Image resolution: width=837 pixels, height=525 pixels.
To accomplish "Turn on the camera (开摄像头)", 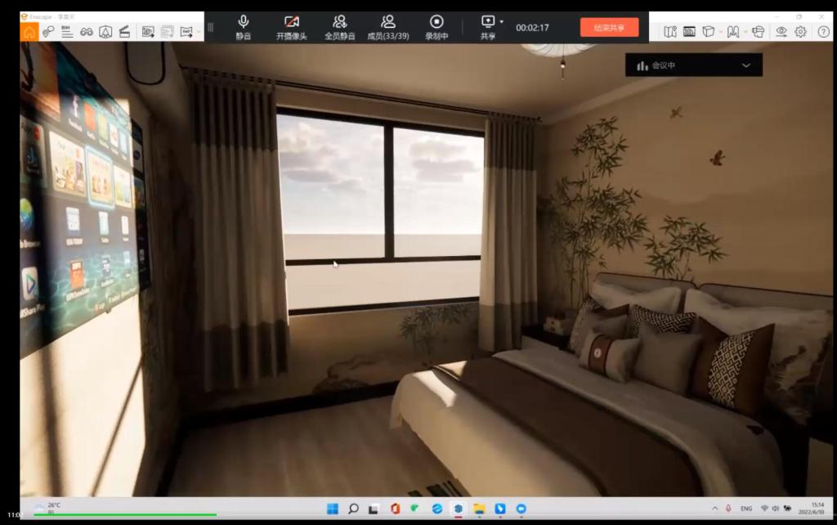I will (291, 26).
